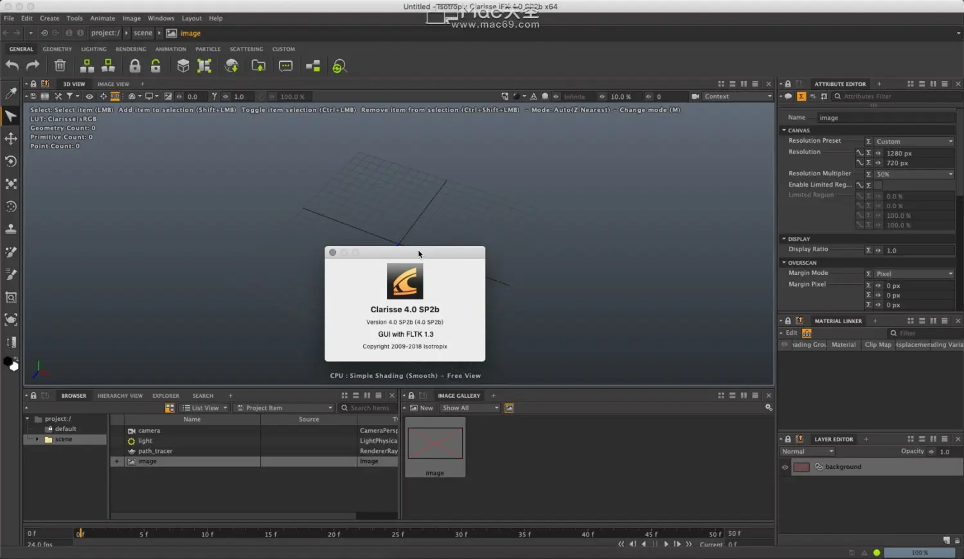Select the Scale tool in left toolbar
This screenshot has width=964, height=559.
[x=11, y=184]
